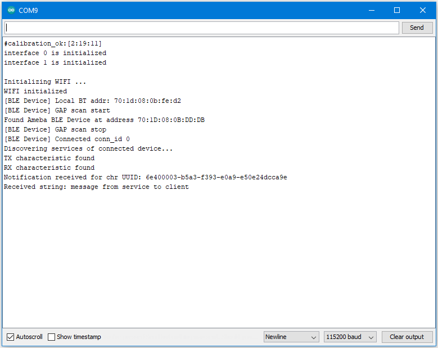The image size is (438, 348).
Task: Click the 'Notification received for chr UUID' line
Action: [145, 177]
